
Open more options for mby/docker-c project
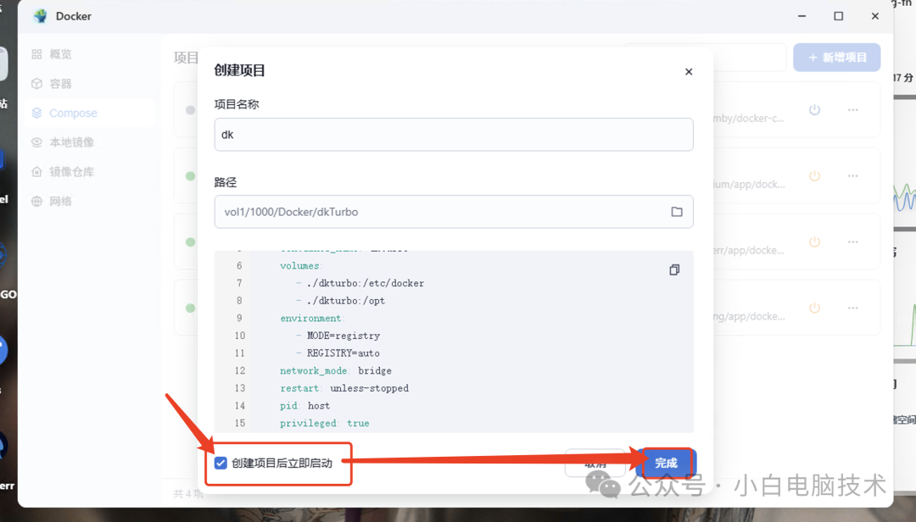(x=853, y=110)
